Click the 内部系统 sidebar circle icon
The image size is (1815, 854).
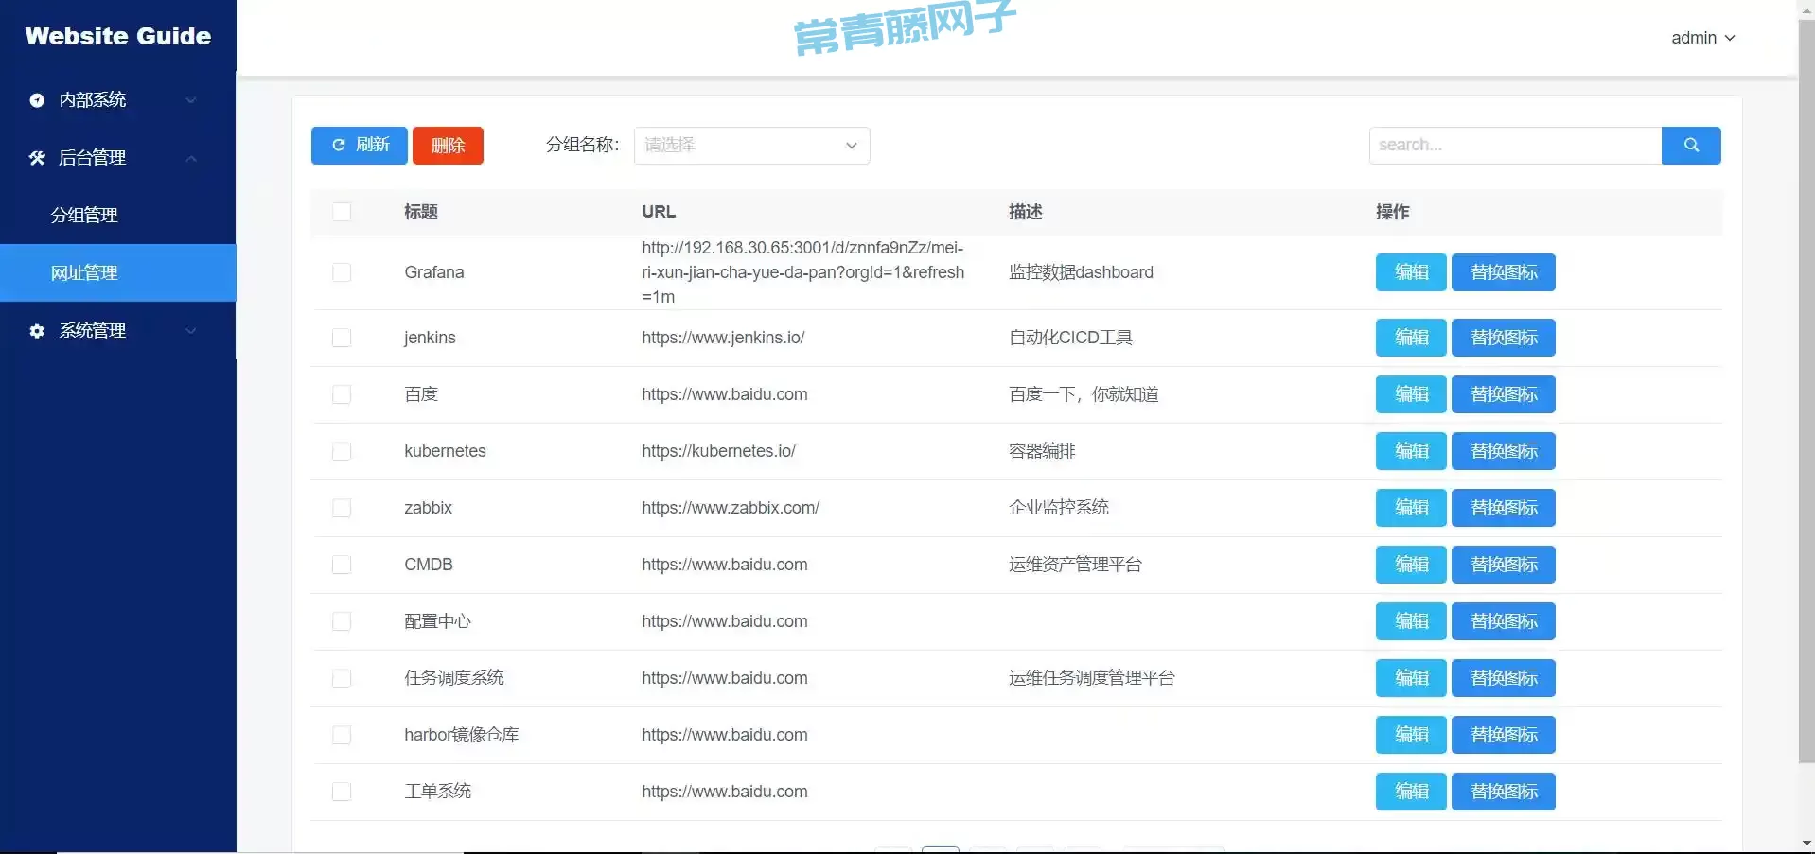(x=37, y=100)
